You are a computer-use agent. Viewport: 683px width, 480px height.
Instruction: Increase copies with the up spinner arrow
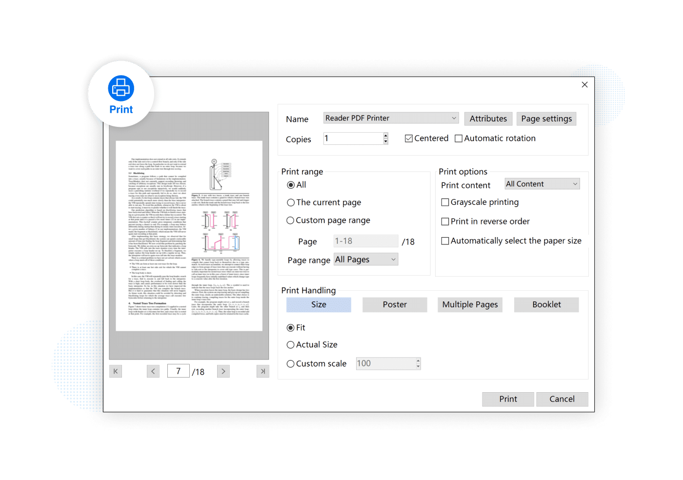(385, 136)
